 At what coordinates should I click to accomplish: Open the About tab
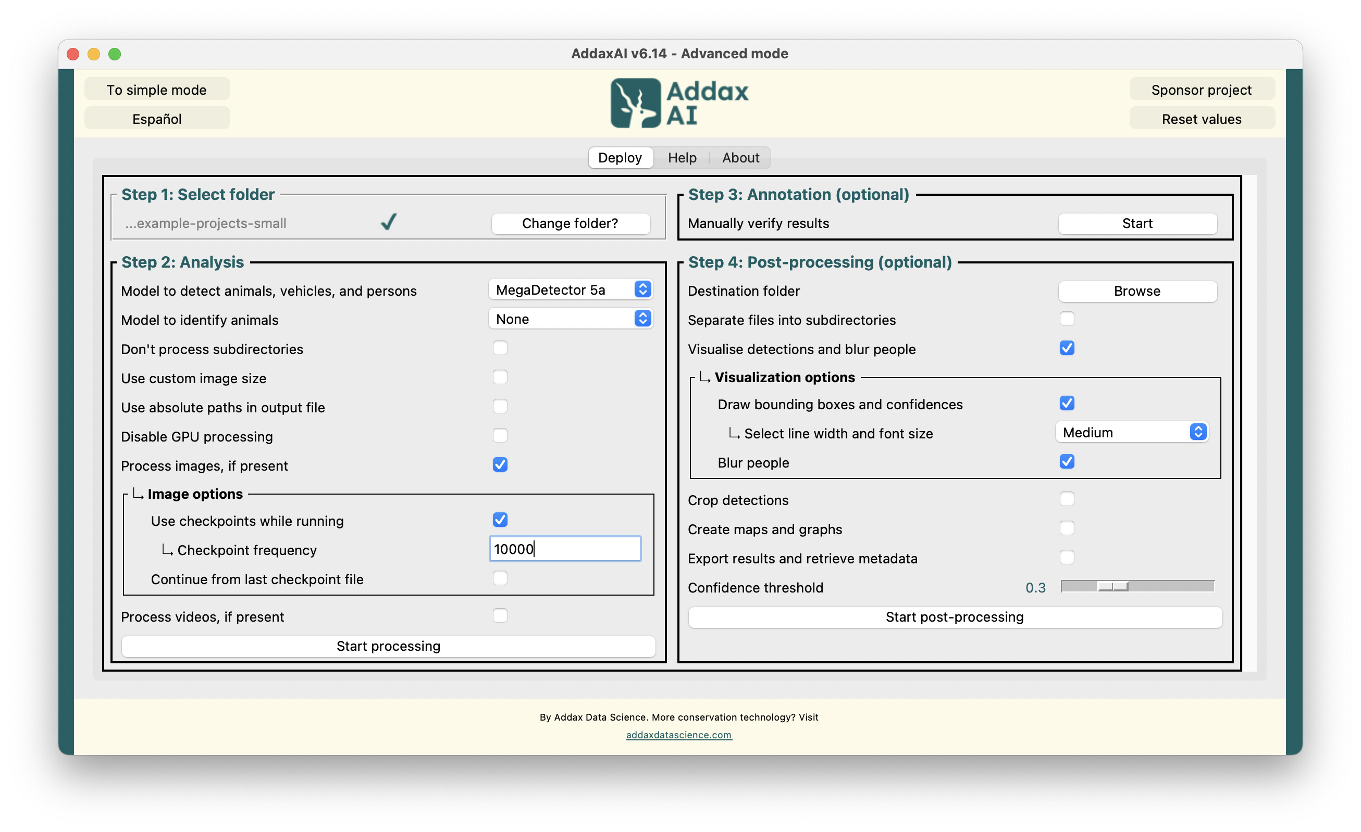(741, 158)
